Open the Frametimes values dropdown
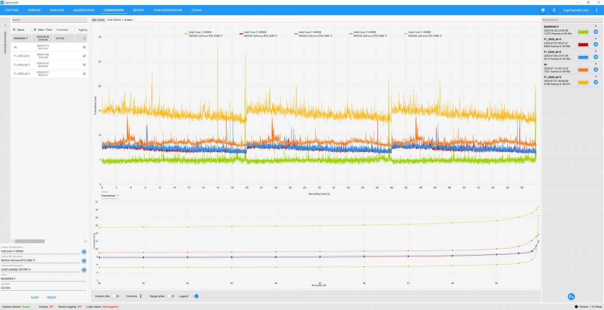Viewport: 604px width, 310px height. point(110,195)
